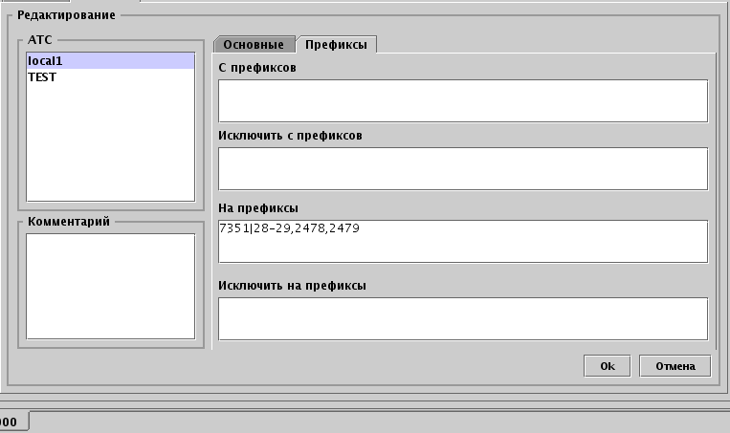Cancel editing with the Отмена button

pos(675,366)
